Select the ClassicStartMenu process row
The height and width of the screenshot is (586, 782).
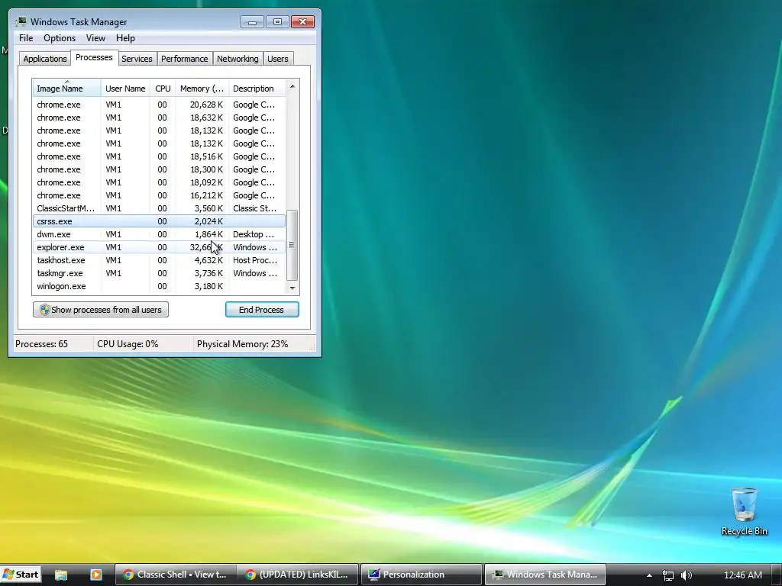tap(159, 208)
